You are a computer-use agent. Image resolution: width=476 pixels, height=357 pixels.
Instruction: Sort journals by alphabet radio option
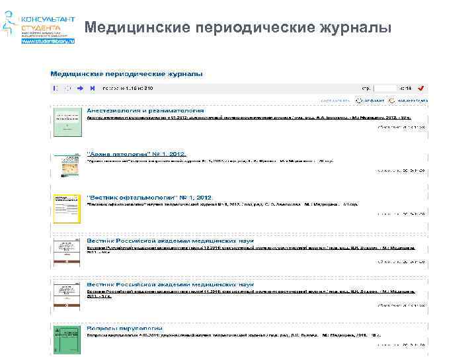(x=358, y=100)
